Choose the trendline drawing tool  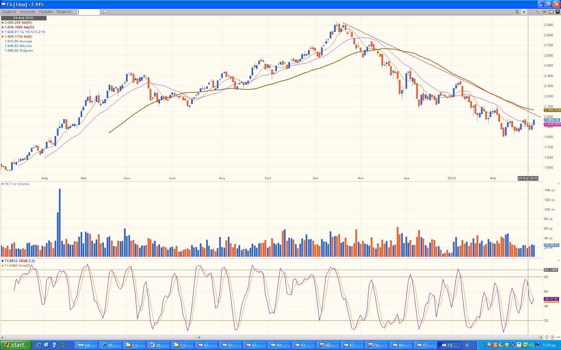538,12
